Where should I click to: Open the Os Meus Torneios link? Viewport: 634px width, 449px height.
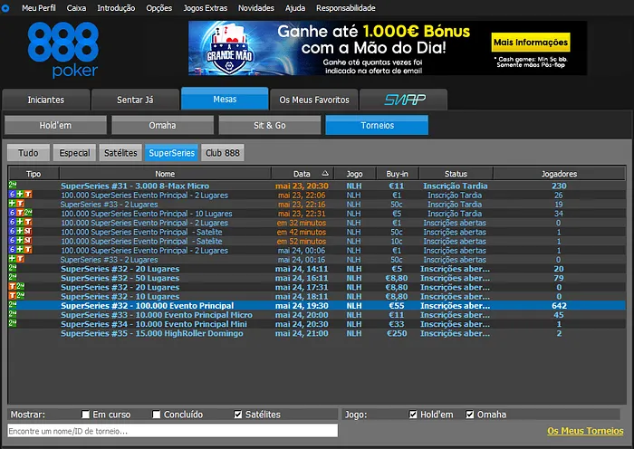pyautogui.click(x=585, y=431)
